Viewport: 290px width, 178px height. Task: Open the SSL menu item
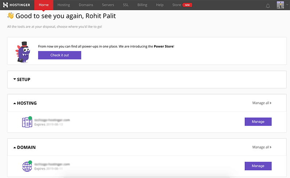[125, 5]
